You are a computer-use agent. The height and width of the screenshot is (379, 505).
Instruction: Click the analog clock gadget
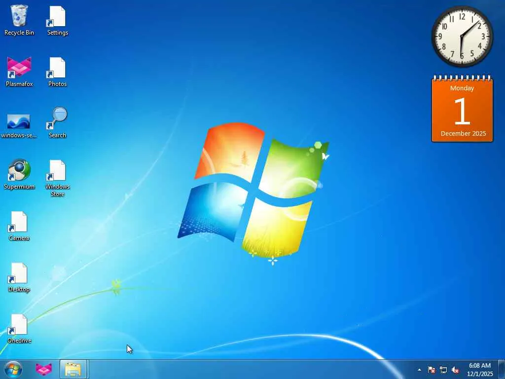pyautogui.click(x=462, y=37)
